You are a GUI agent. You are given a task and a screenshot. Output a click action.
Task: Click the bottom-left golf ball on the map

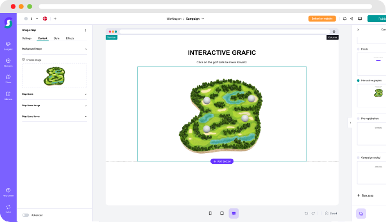206,129
